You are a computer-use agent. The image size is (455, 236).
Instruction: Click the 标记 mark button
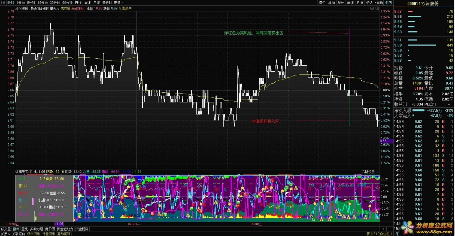tap(369, 3)
